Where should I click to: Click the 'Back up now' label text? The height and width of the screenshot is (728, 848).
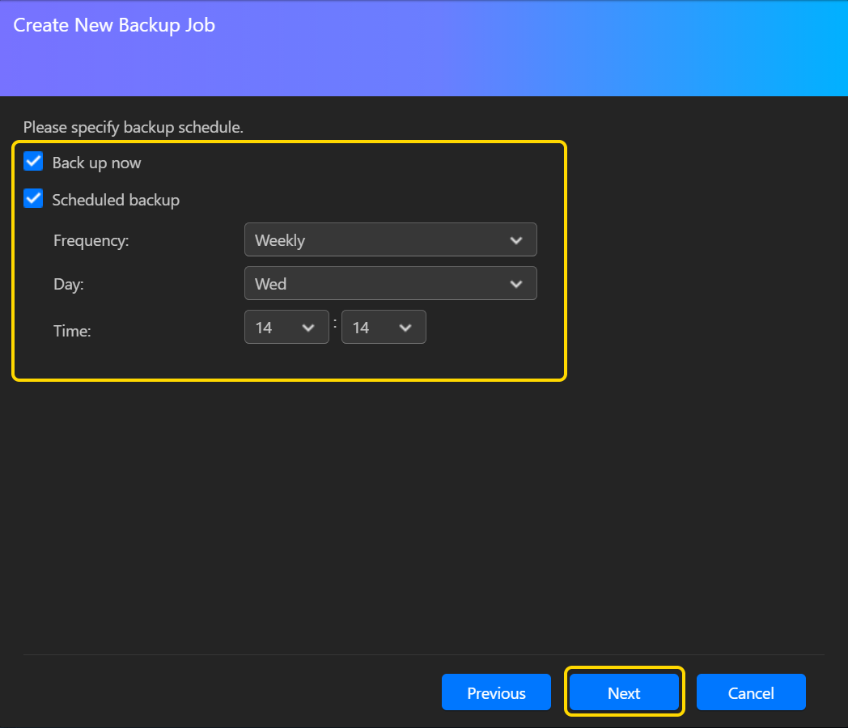(96, 163)
